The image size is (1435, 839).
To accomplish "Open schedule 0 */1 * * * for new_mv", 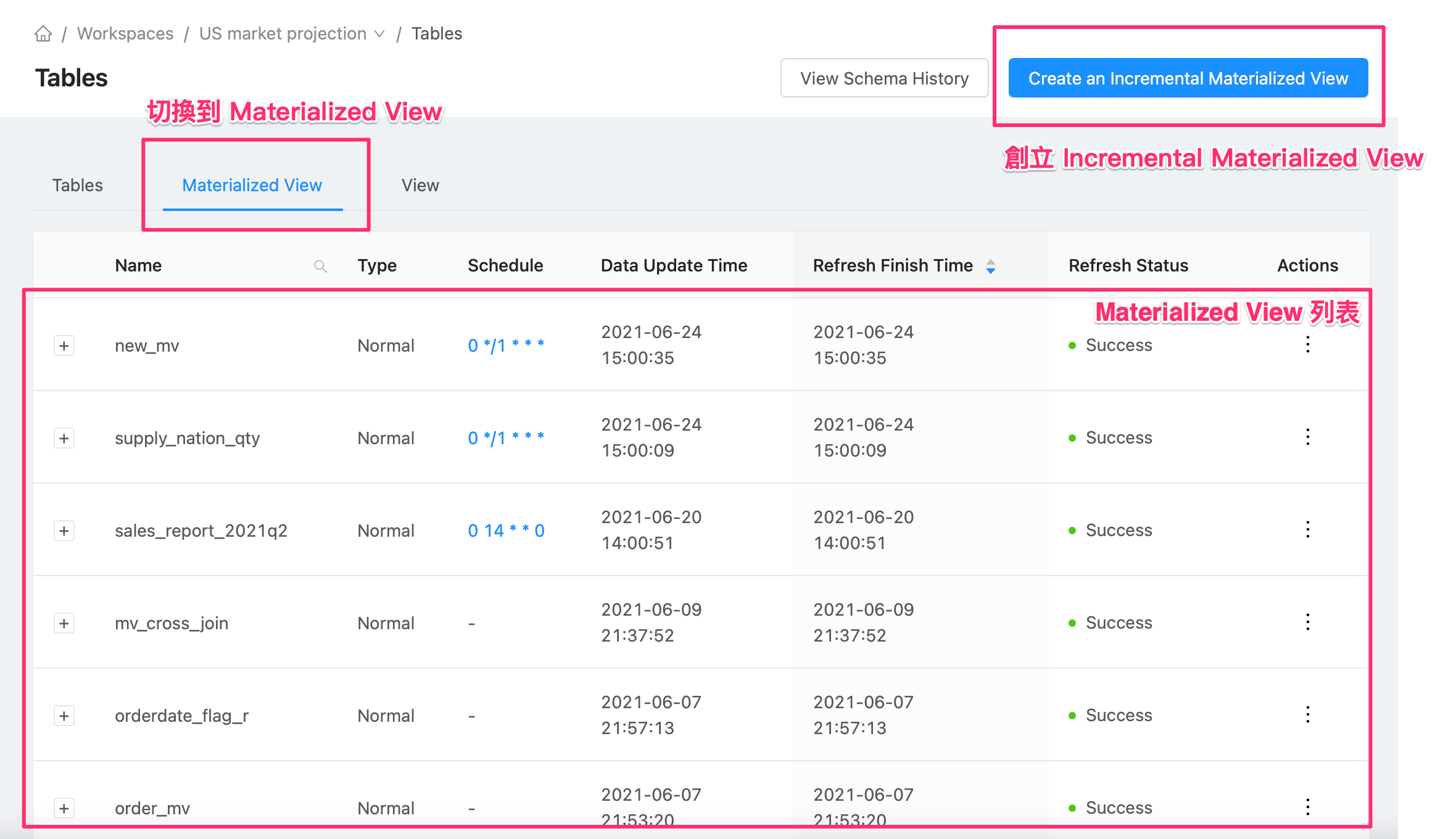I will 506,345.
